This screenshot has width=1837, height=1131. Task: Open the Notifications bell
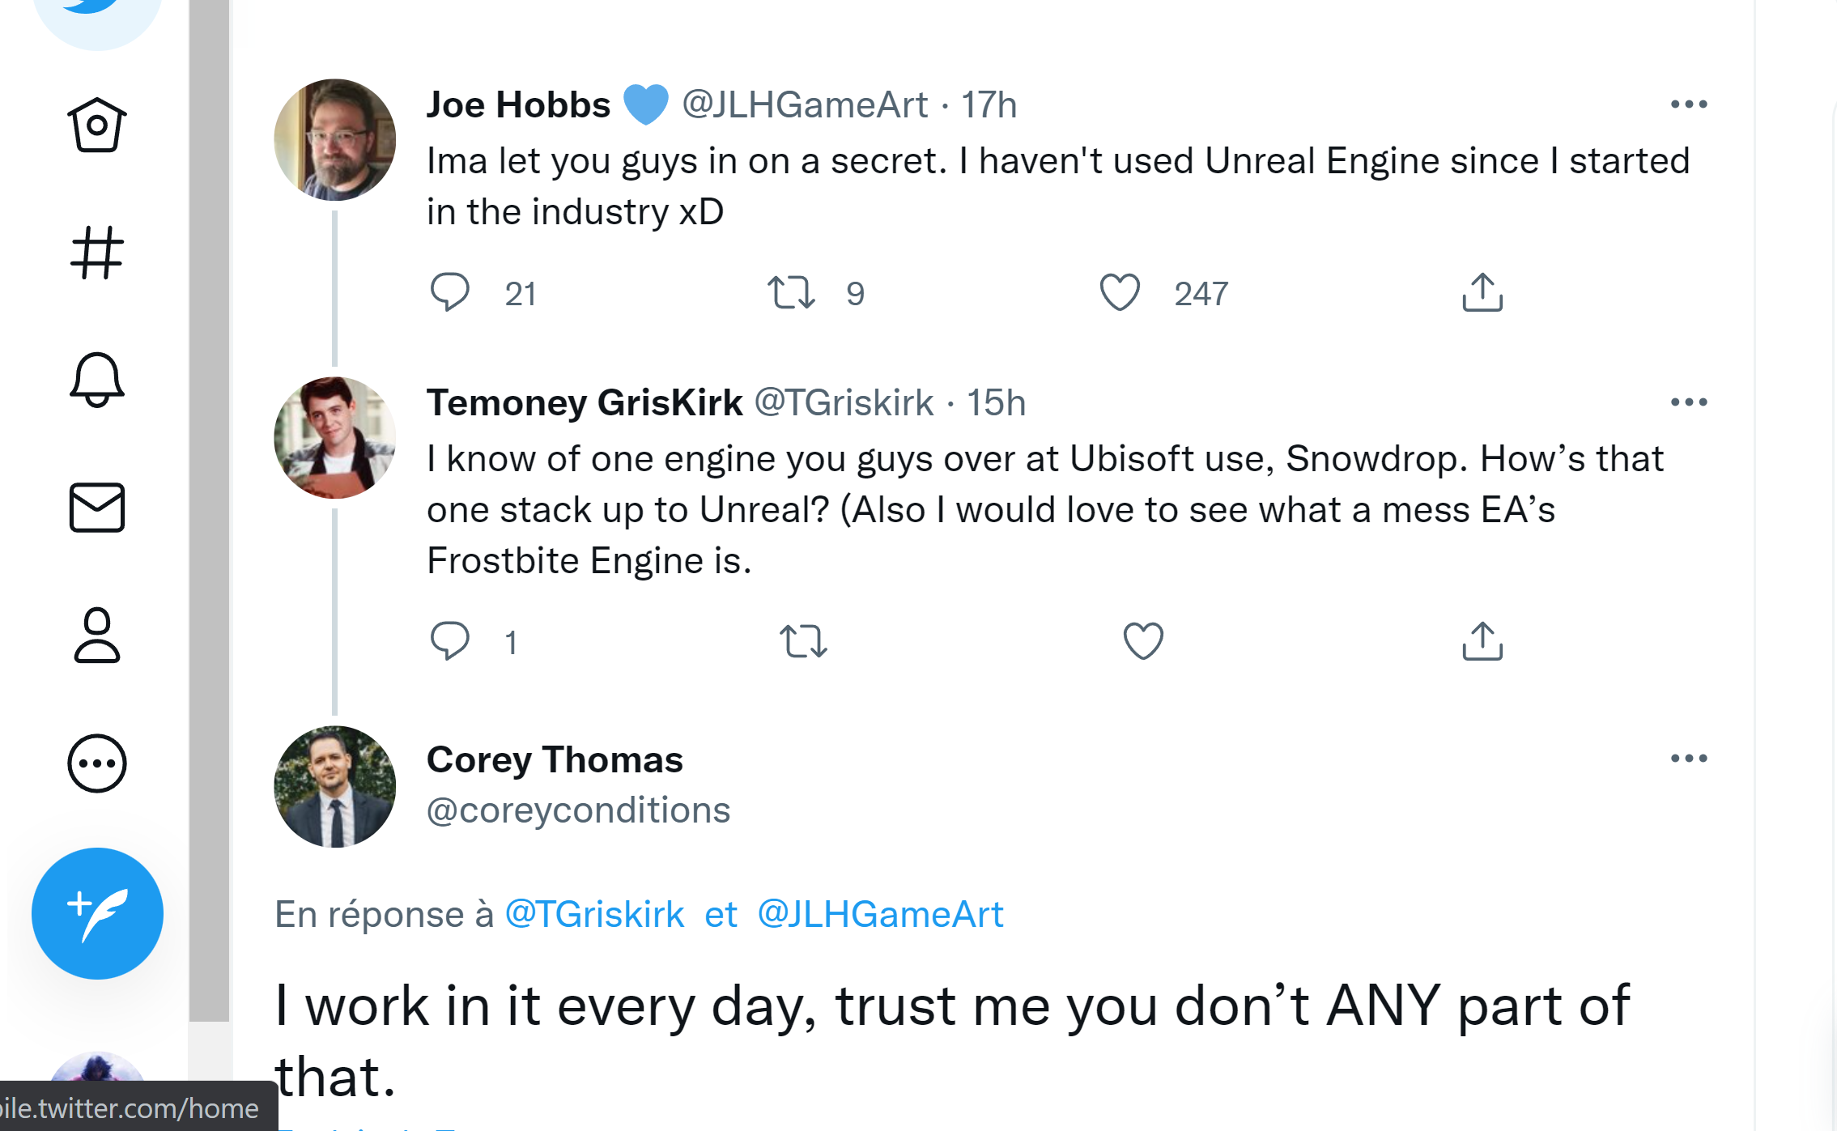(97, 379)
